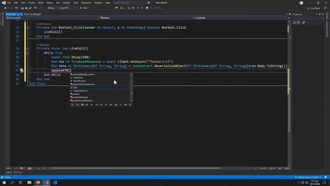Viewport: 330px width, 186px height.
Task: Open the Extensions menu
Action: [x=86, y=3]
